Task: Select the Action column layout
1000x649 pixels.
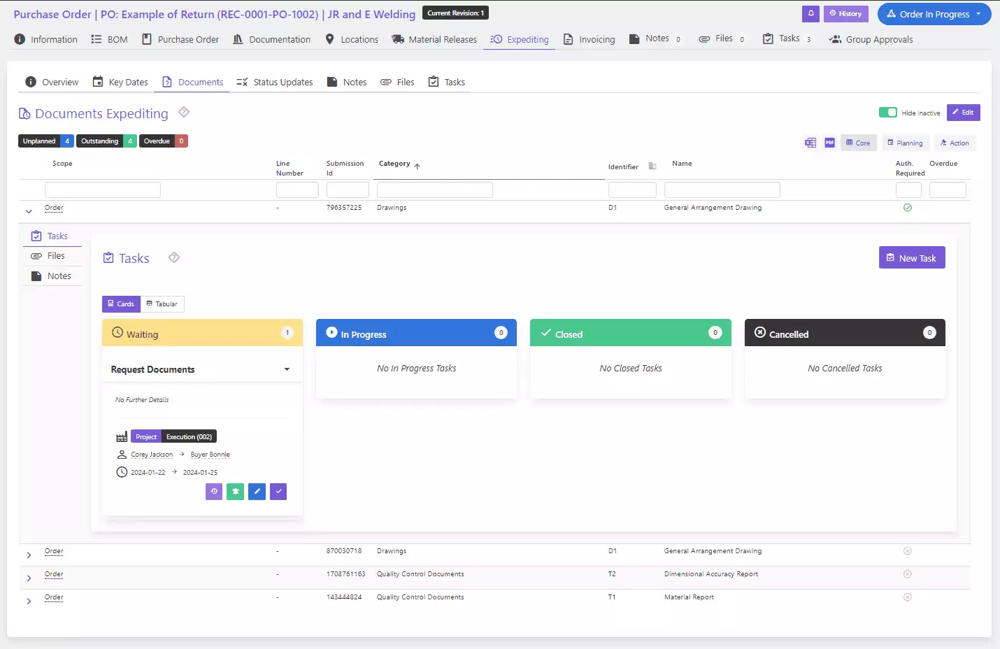Action: [x=955, y=143]
